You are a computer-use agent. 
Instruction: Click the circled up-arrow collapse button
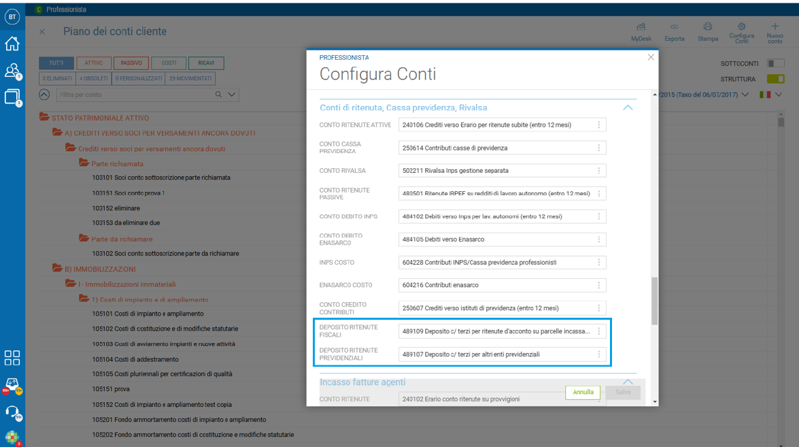coord(44,95)
